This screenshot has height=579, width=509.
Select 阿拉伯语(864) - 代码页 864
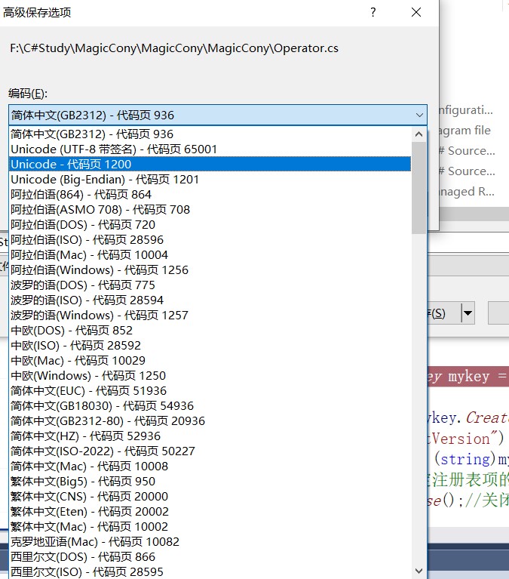[x=210, y=195]
